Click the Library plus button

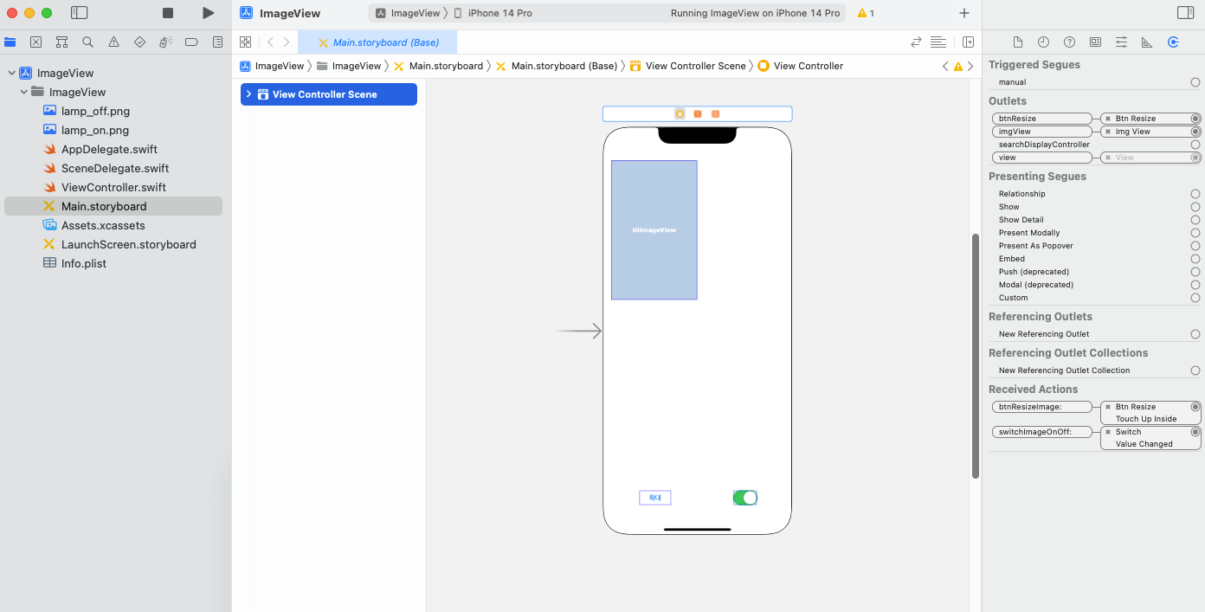tap(964, 13)
